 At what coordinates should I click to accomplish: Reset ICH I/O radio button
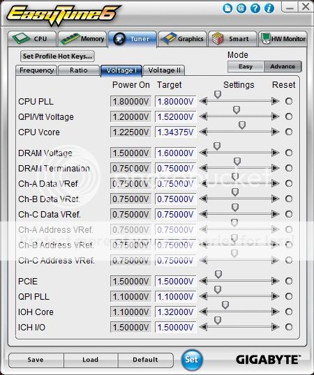pos(289,327)
